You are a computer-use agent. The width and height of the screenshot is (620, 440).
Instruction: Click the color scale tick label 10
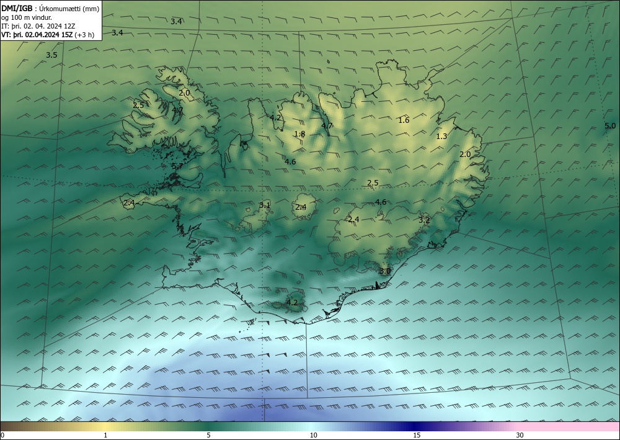click(313, 436)
